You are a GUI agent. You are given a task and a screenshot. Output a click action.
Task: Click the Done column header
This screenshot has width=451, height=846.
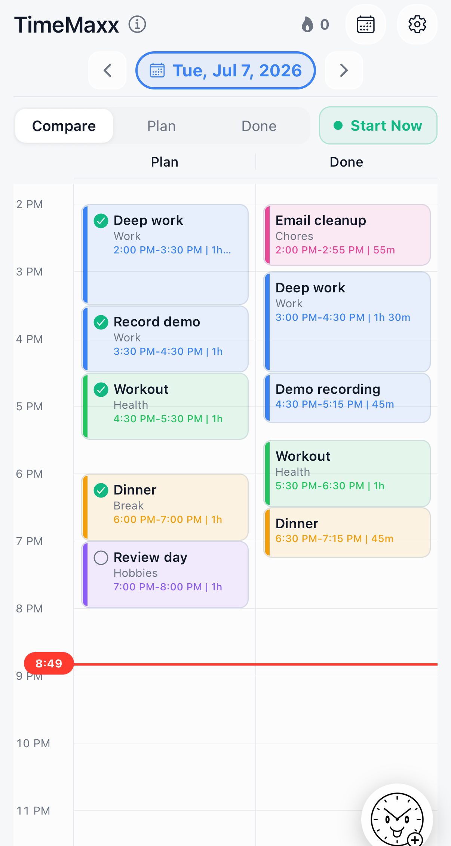(346, 162)
